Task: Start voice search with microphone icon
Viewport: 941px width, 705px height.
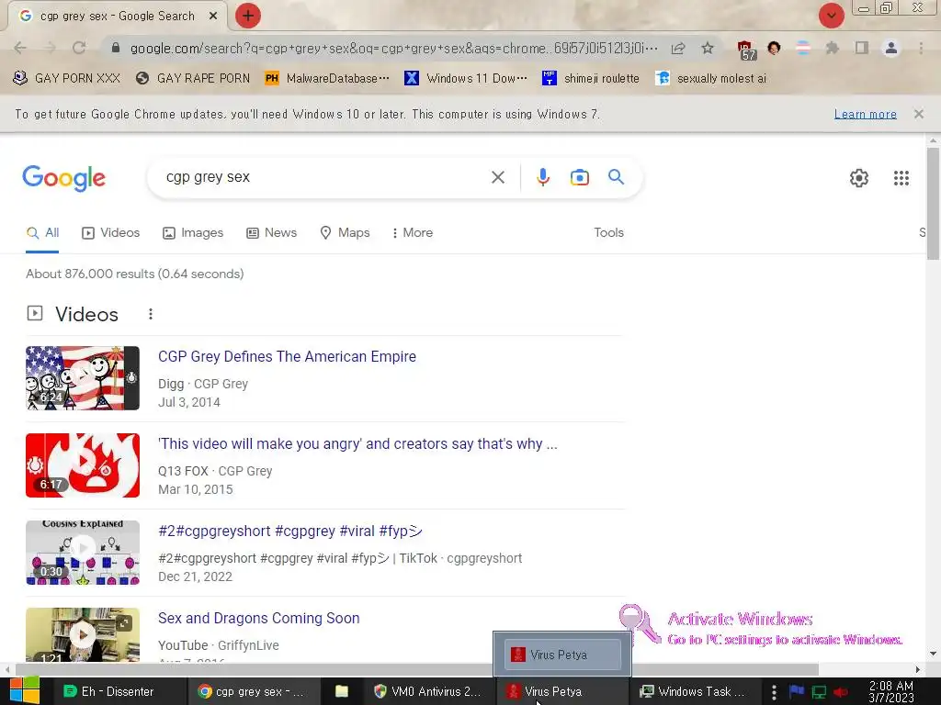Action: pos(542,177)
